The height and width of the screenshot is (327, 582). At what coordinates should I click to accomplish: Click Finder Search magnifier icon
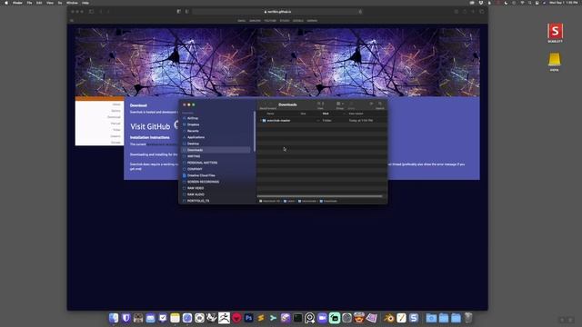click(380, 104)
